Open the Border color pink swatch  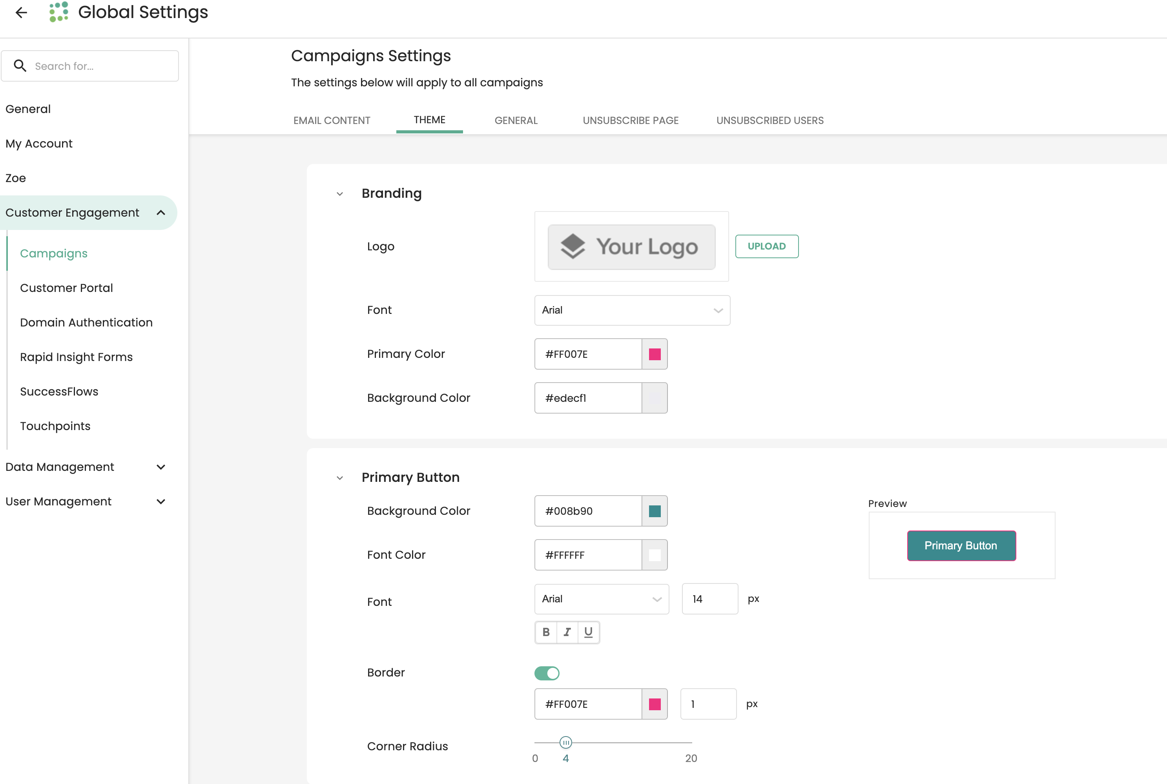click(655, 704)
